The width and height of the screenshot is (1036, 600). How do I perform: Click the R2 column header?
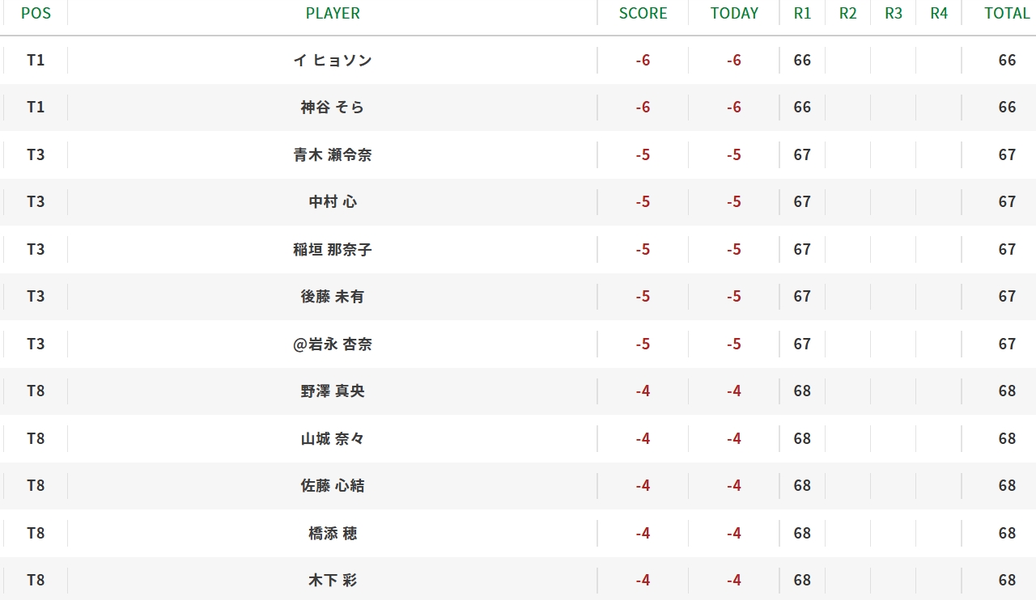(847, 13)
